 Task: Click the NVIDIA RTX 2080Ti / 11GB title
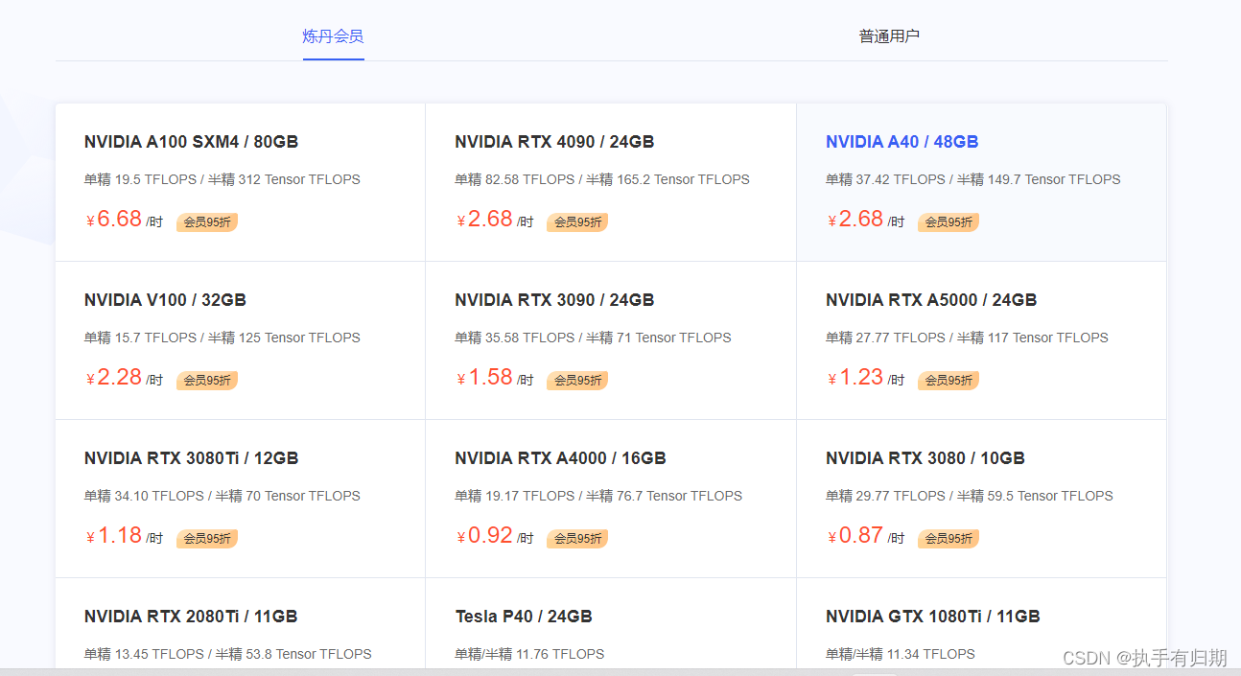click(191, 617)
